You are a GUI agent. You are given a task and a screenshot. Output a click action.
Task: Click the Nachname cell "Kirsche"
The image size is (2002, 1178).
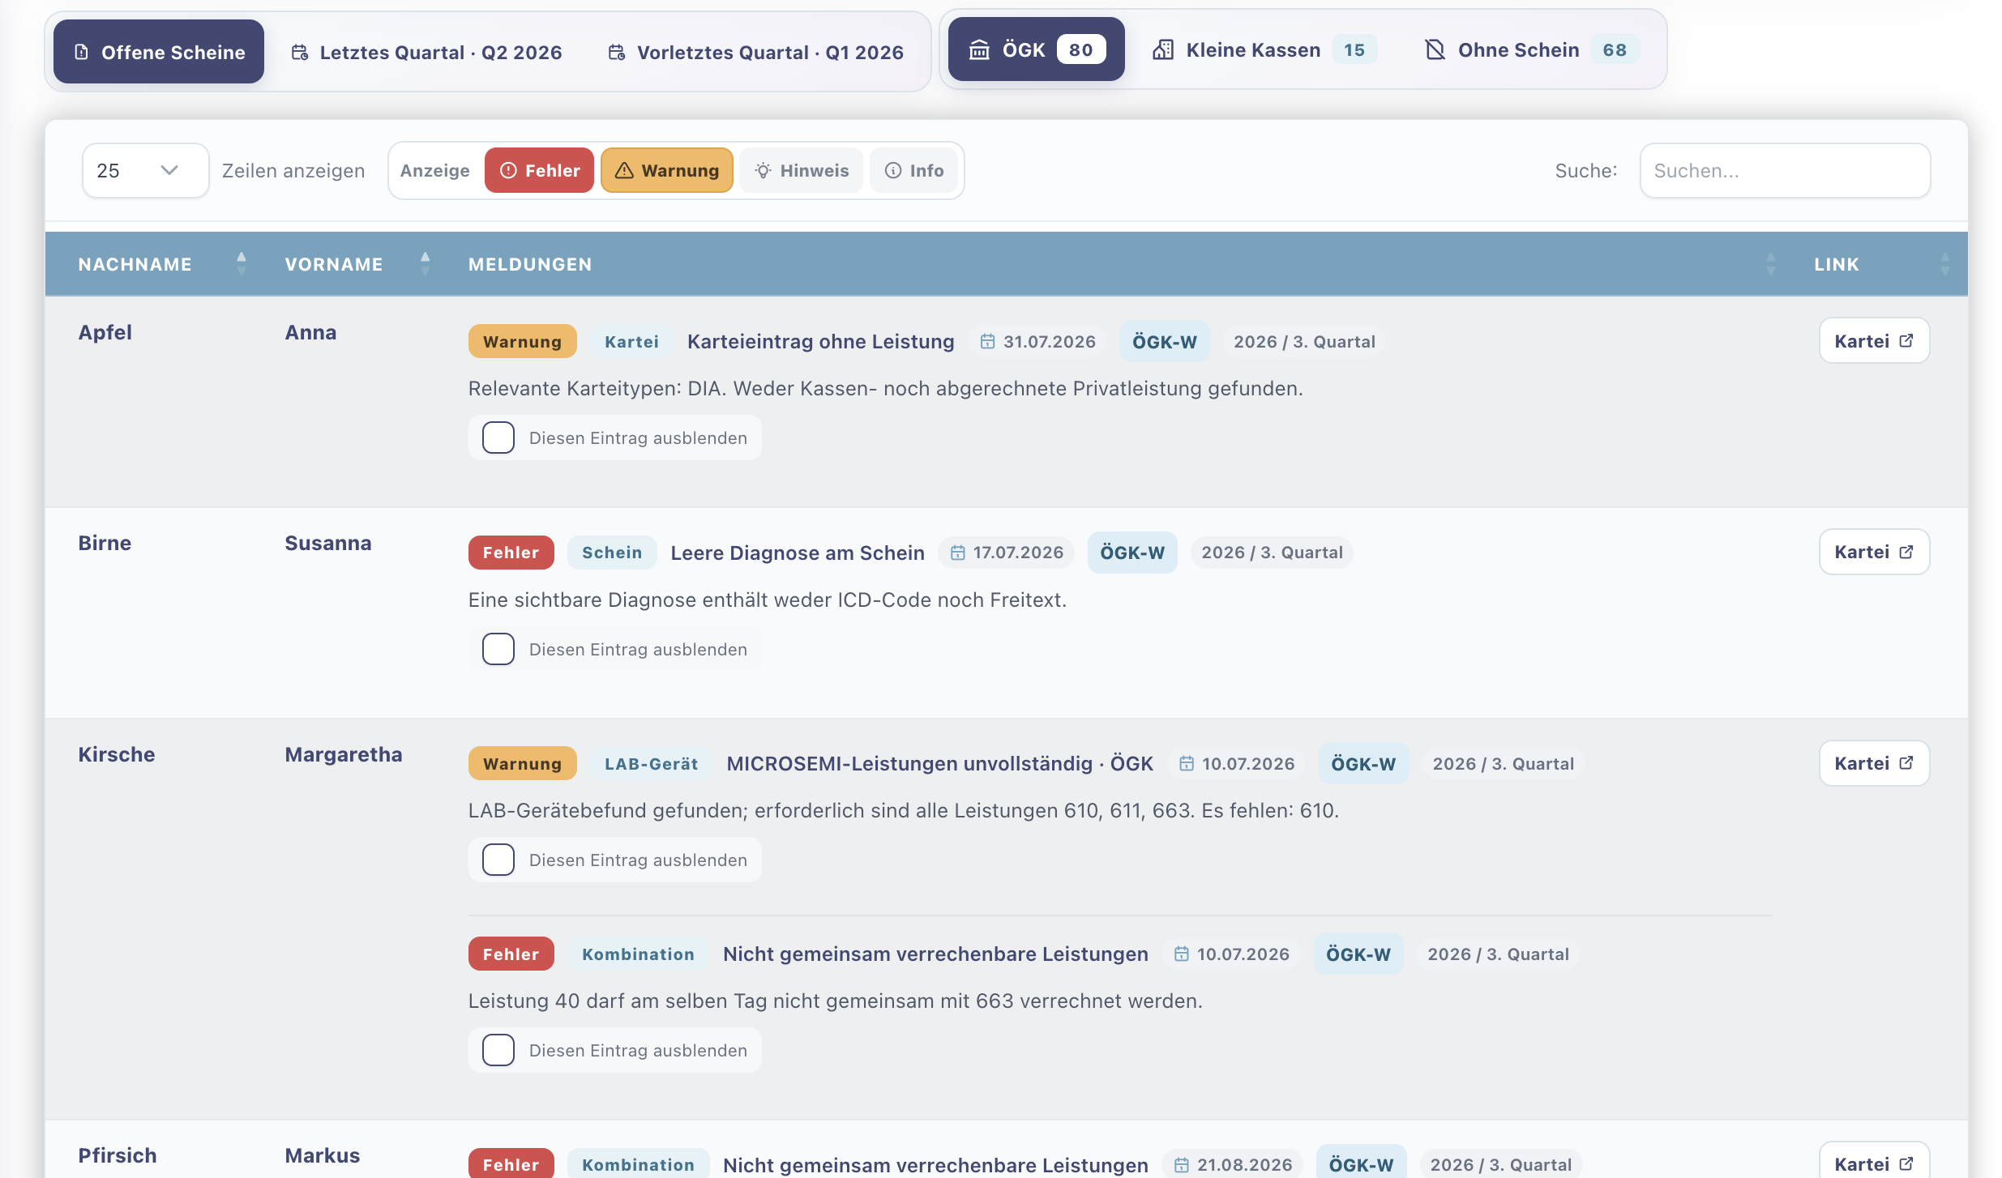point(117,754)
